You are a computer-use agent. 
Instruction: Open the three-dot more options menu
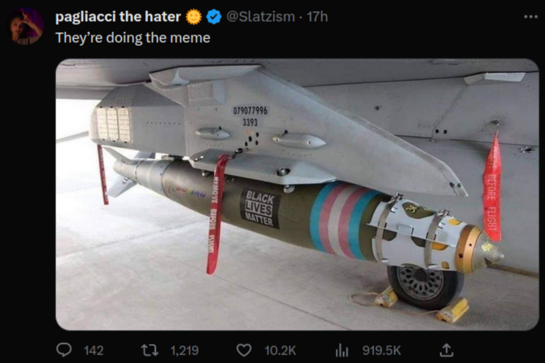point(530,16)
